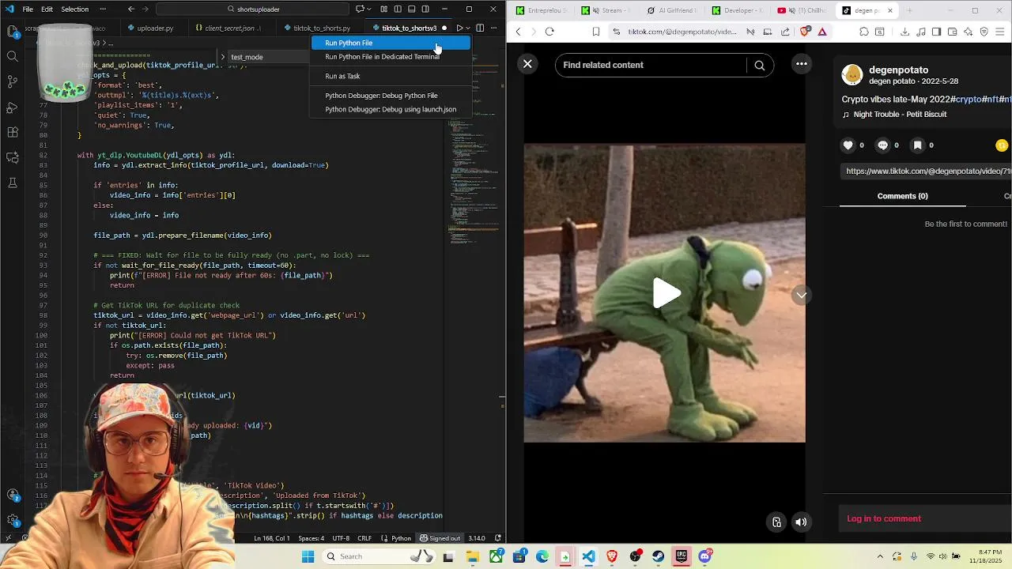The image size is (1012, 569).
Task: Open the File menu in VS Code
Action: [x=28, y=9]
